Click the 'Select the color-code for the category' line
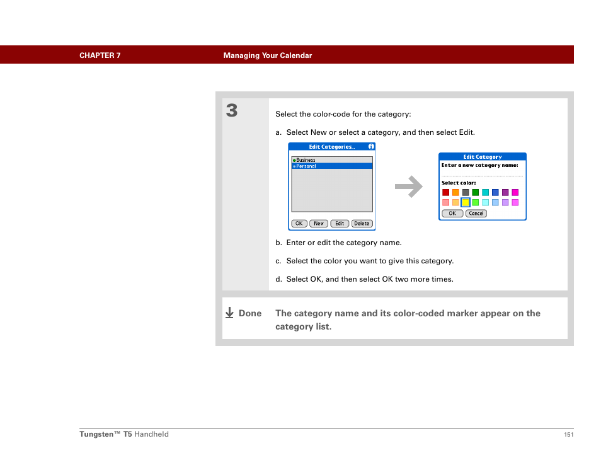The image size is (601, 465). pos(343,114)
